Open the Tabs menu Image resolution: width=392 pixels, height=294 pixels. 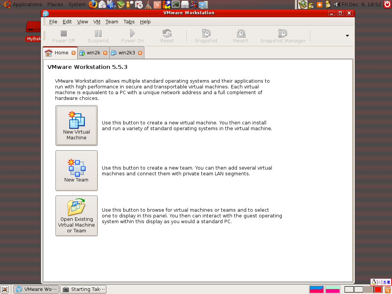(129, 22)
